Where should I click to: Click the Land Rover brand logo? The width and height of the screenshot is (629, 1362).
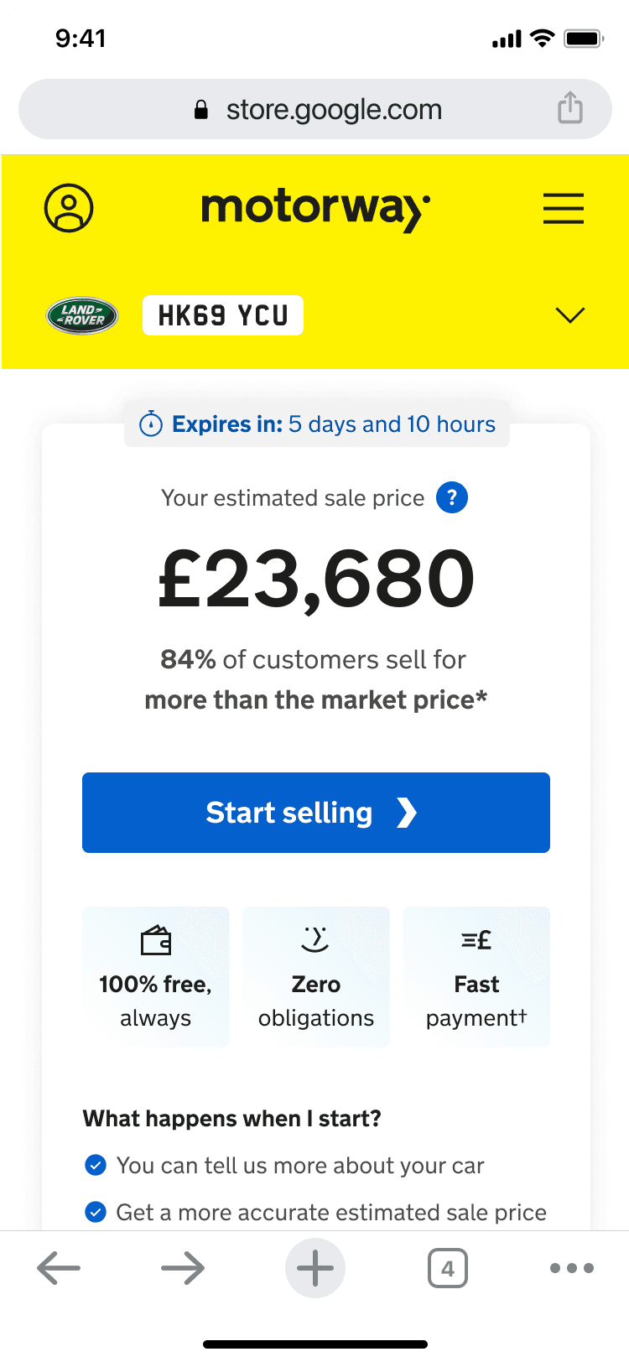click(x=81, y=315)
